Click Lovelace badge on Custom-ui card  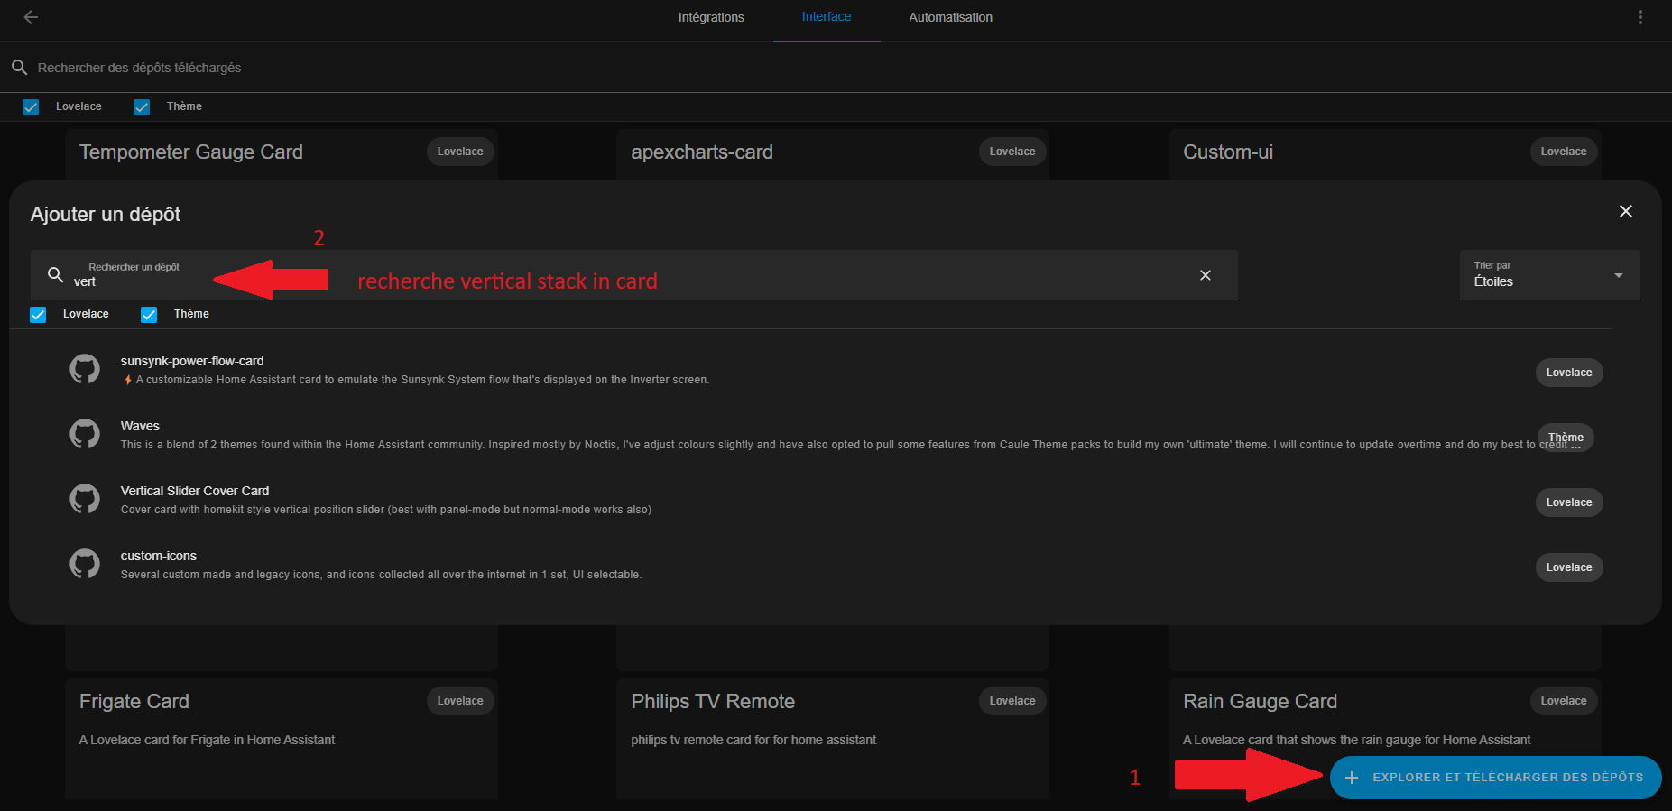click(1564, 152)
